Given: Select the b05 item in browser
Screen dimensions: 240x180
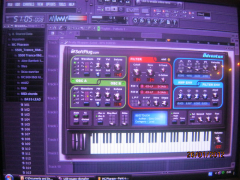Looking at the screenshot, I should click(27, 124).
